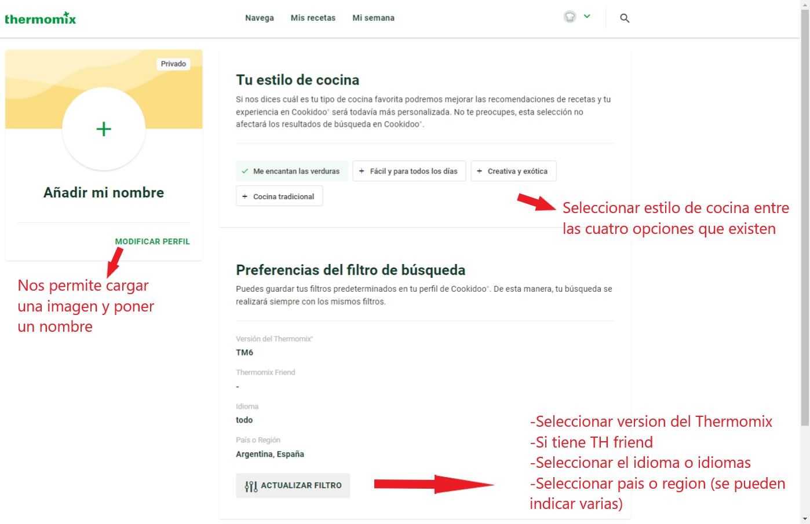The image size is (810, 524).
Task: Go to Mis recetas
Action: [313, 18]
